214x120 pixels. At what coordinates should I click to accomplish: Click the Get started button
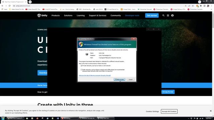coord(152,16)
